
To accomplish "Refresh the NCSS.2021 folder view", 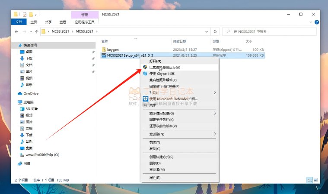I will click(x=215, y=32).
